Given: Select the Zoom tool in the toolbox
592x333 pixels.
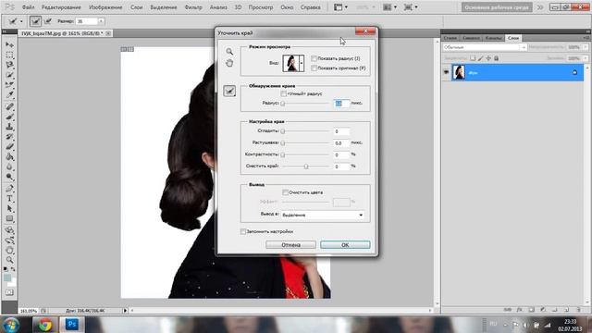Looking at the screenshot, I should [x=9, y=260].
